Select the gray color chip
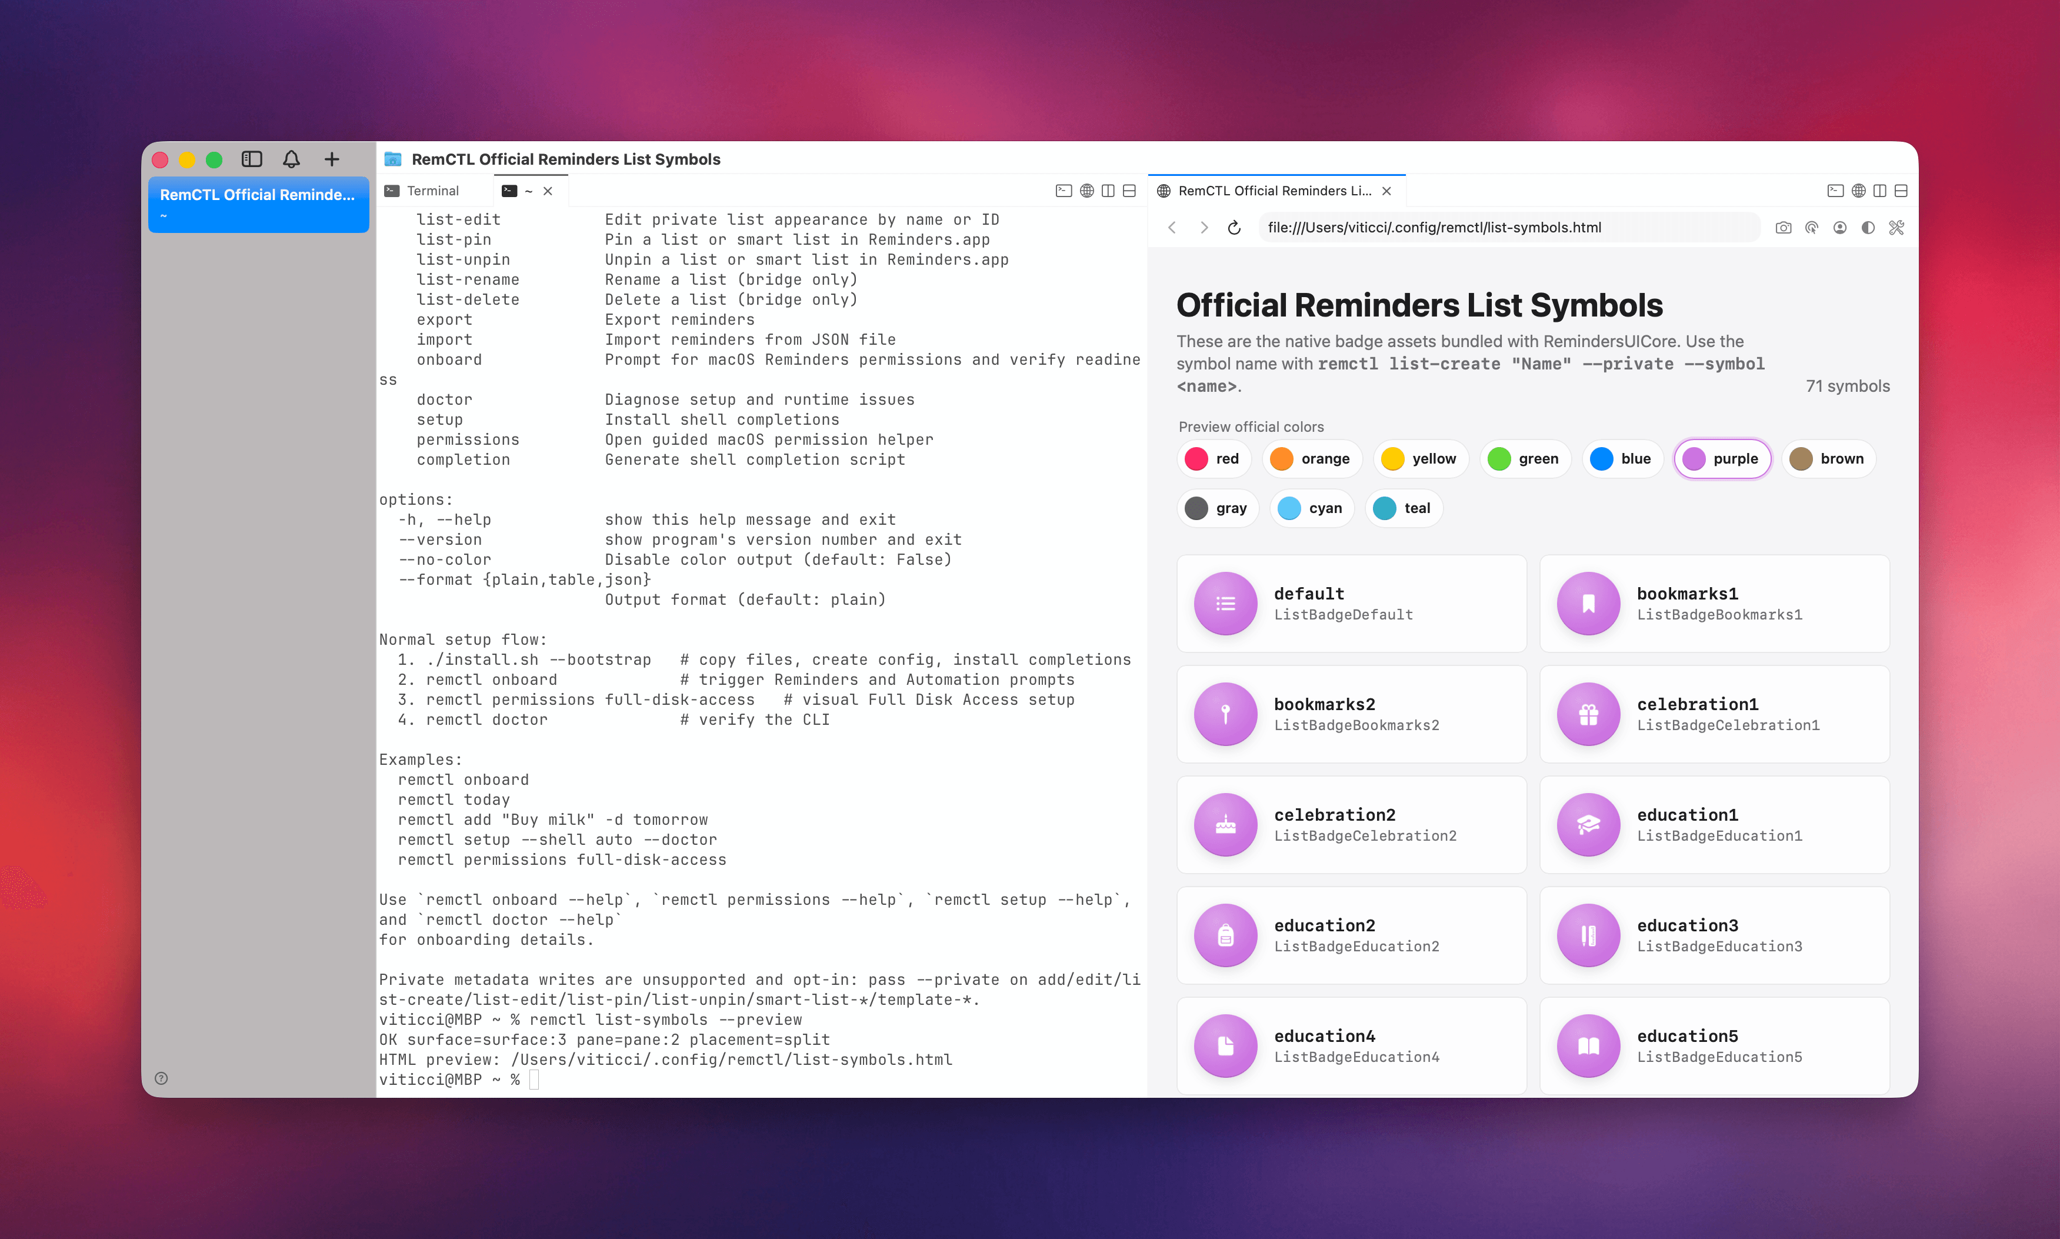2060x1239 pixels. click(x=1218, y=508)
